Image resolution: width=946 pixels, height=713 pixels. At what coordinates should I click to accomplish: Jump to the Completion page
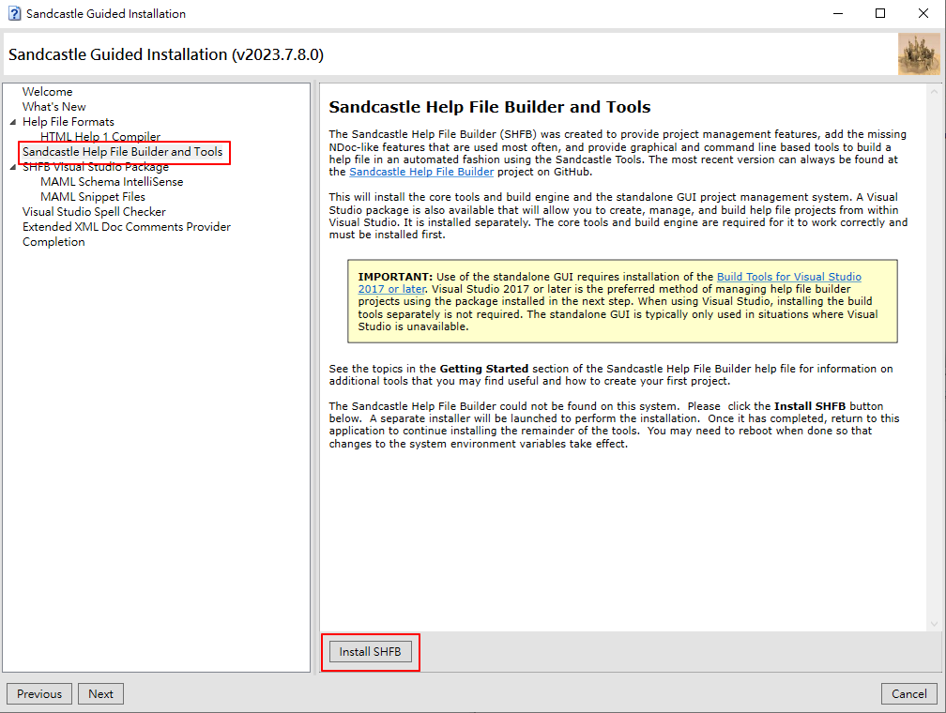pos(53,242)
